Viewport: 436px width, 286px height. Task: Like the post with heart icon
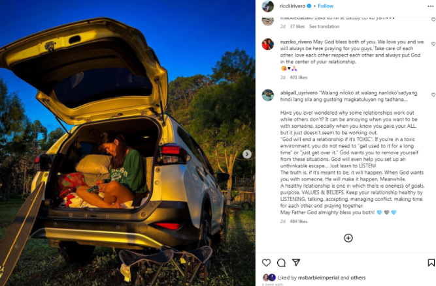click(266, 263)
